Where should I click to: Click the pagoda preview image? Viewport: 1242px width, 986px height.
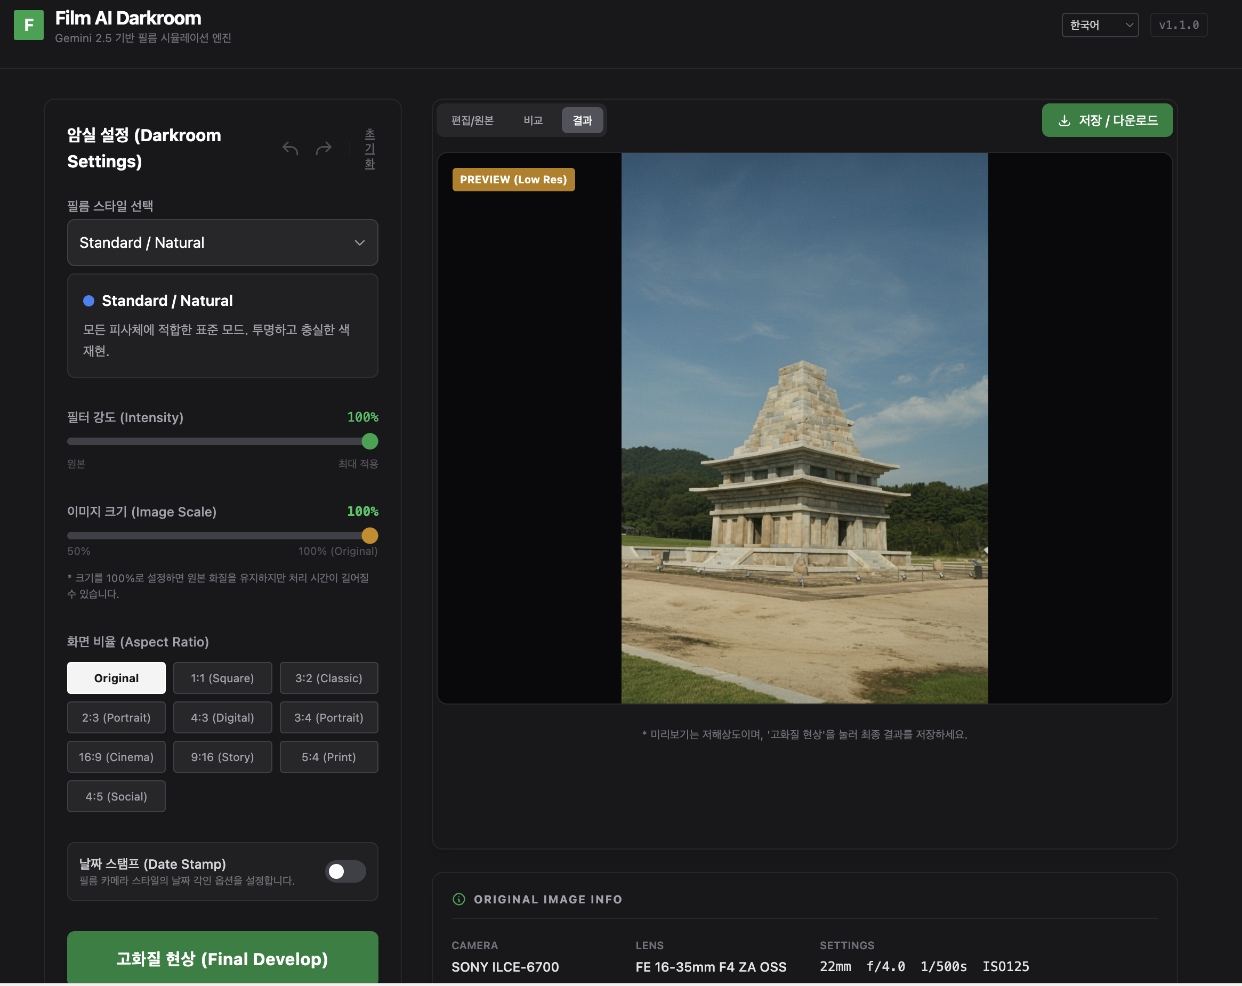tap(804, 428)
